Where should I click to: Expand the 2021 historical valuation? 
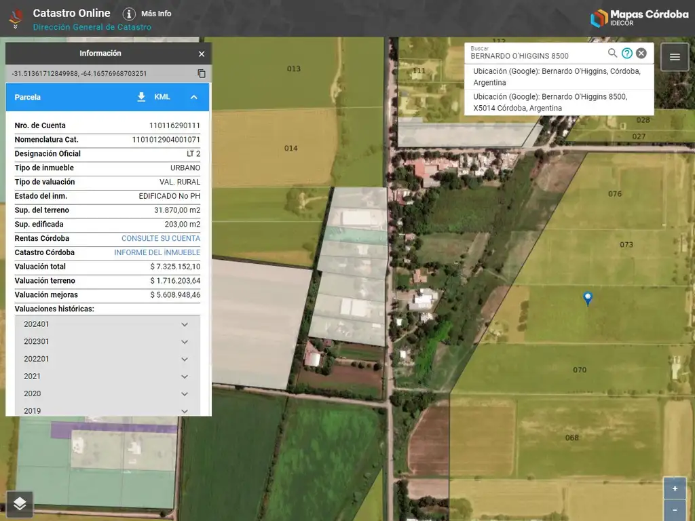pos(185,377)
